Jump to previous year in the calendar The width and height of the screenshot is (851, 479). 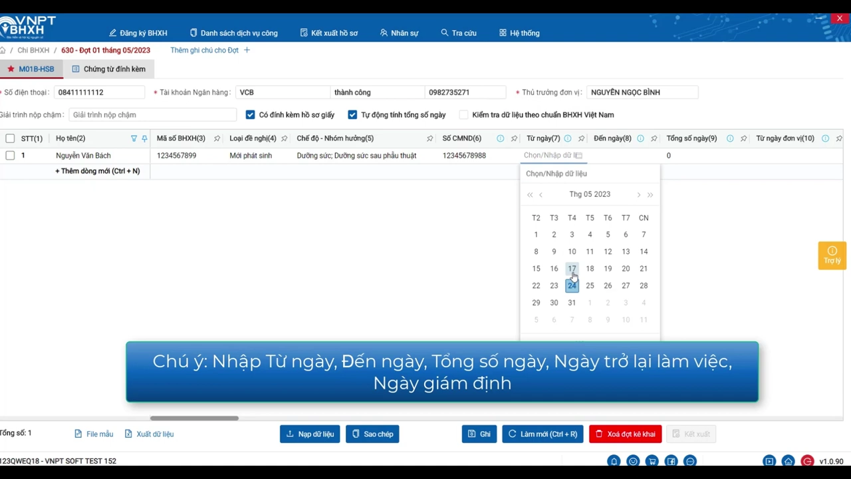click(x=530, y=195)
